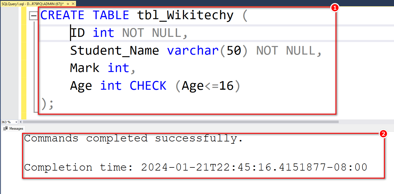394x194 pixels.
Task: Click the CREATE keyword in the query
Action: pos(62,15)
